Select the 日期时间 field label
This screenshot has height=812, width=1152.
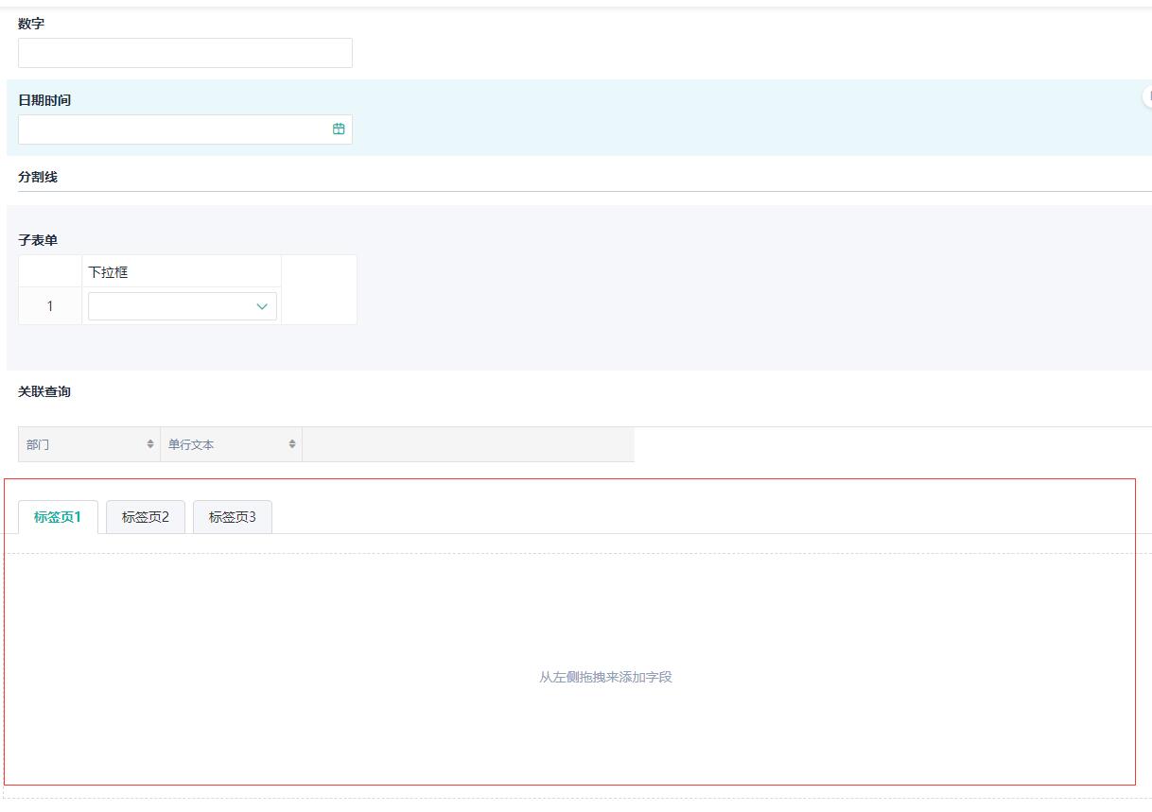point(44,100)
